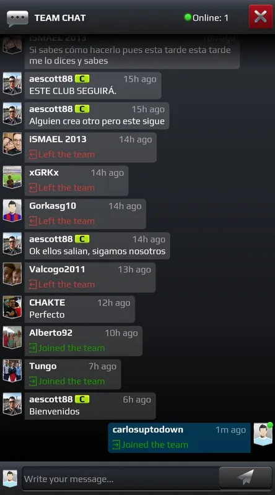The width and height of the screenshot is (275, 495).
Task: Tap Gorkasg10's jersey avatar
Action: point(12,210)
